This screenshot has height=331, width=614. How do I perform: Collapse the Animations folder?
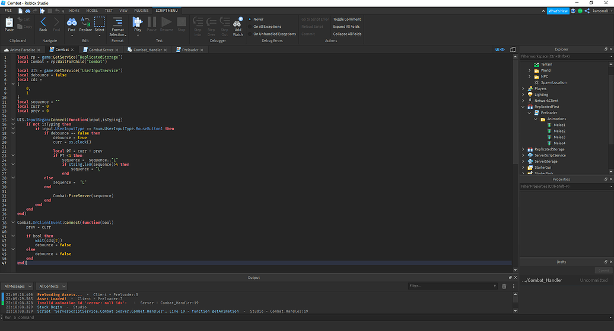(x=536, y=119)
